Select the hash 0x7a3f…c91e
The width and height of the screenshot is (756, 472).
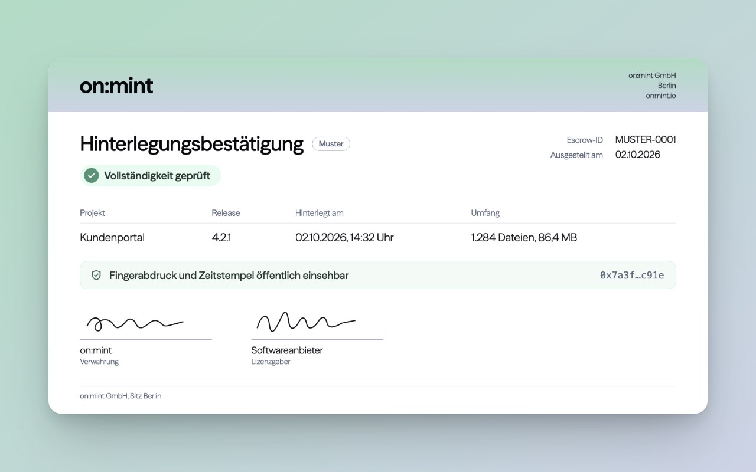[x=632, y=275]
